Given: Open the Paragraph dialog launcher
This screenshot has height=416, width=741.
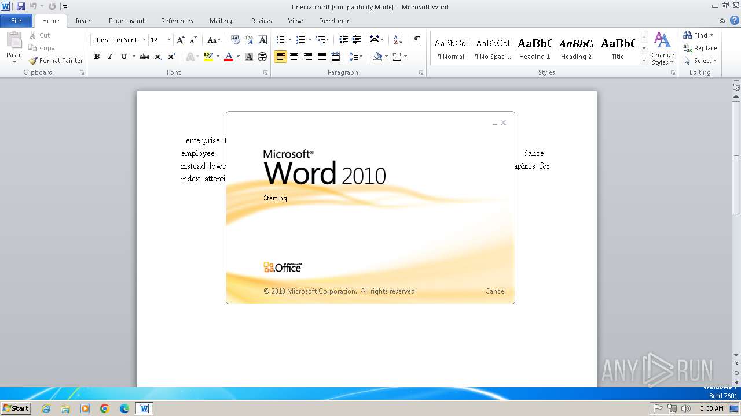Looking at the screenshot, I should [x=421, y=73].
